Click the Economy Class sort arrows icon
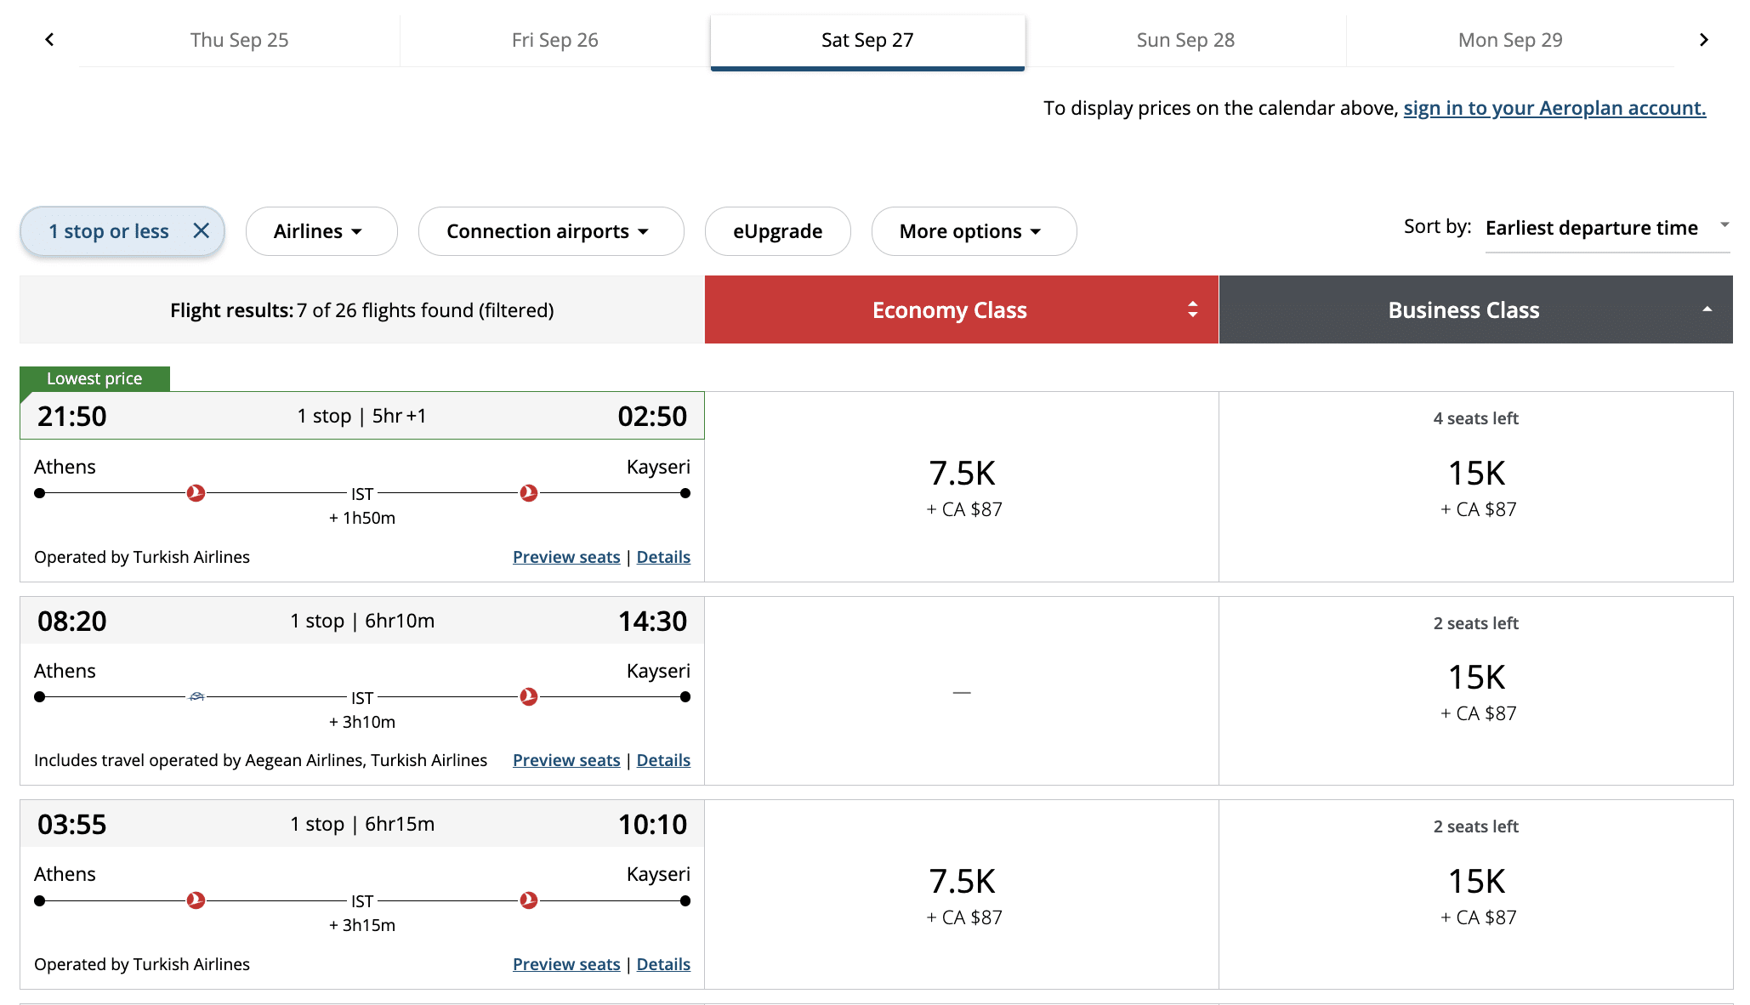The height and width of the screenshot is (1005, 1750). click(x=1192, y=309)
